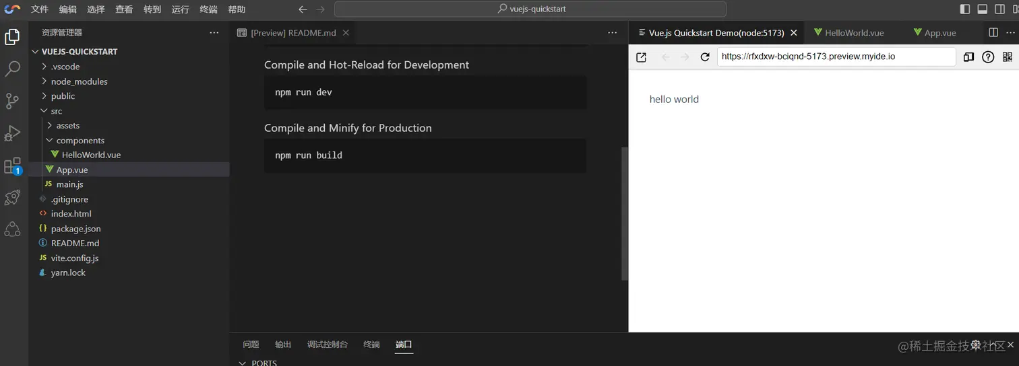Go forward with the title bar arrow
Image resolution: width=1019 pixels, height=366 pixels.
click(321, 9)
